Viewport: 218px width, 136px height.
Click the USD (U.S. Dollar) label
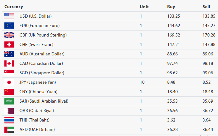[x=36, y=16]
